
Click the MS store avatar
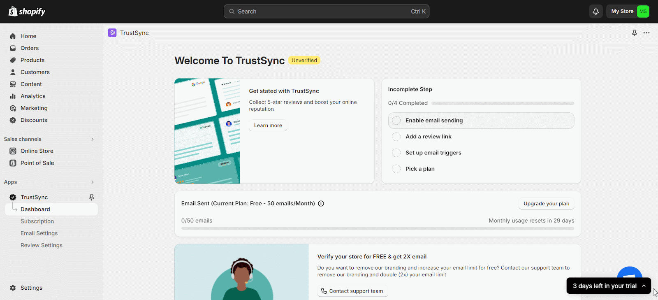coord(643,12)
